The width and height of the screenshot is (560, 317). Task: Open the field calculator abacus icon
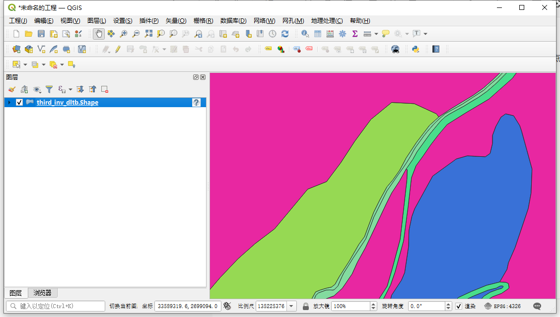point(330,34)
